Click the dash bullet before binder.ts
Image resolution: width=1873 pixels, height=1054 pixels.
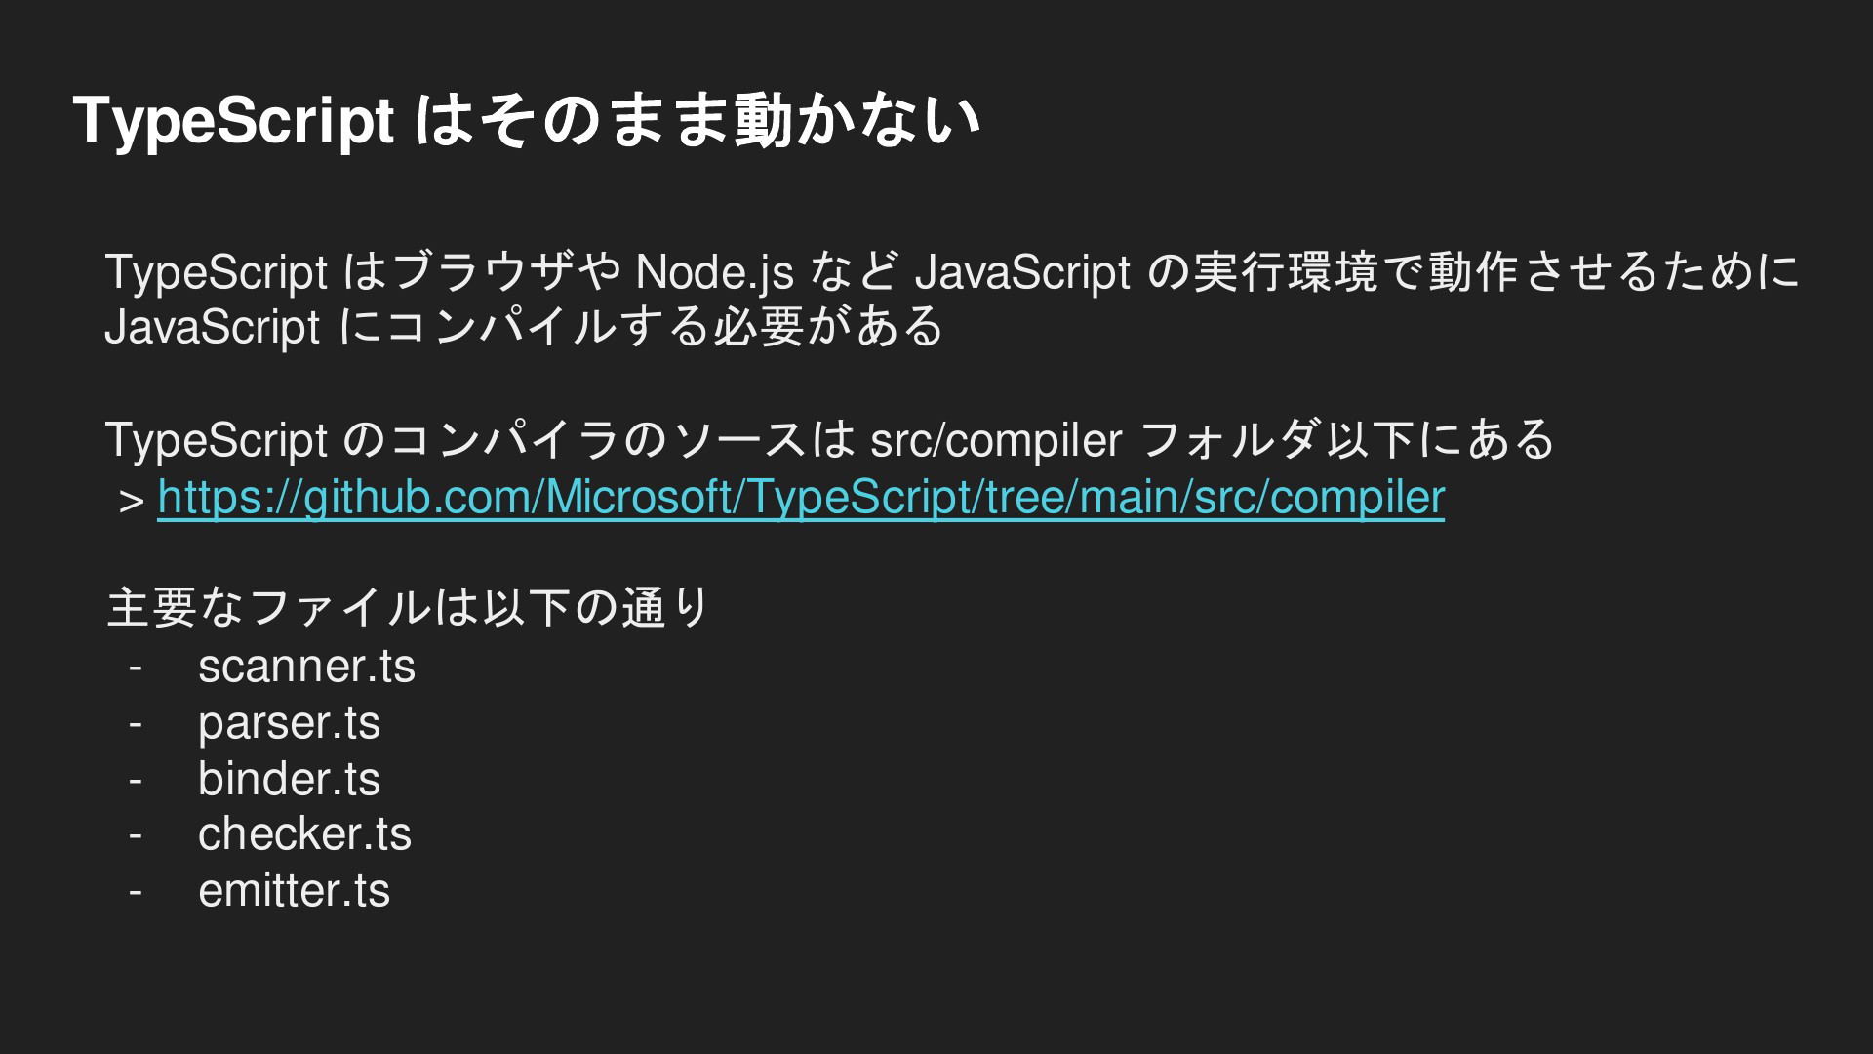[135, 781]
